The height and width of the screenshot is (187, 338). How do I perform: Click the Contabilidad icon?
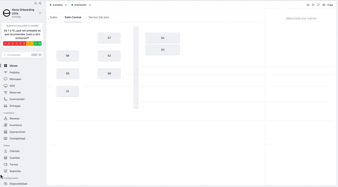(x=6, y=139)
